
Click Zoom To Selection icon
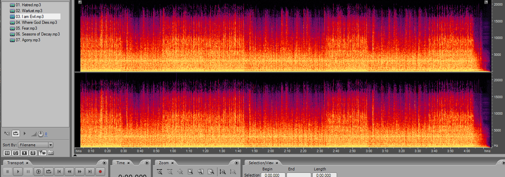(x=190, y=171)
